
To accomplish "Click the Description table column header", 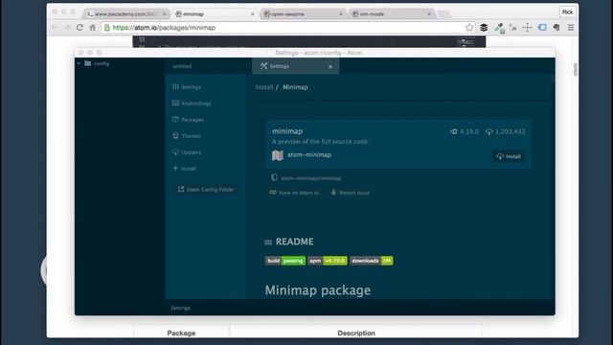I will tap(356, 333).
